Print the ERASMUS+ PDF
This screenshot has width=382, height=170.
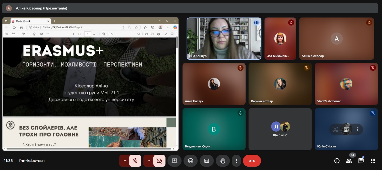click(146, 34)
